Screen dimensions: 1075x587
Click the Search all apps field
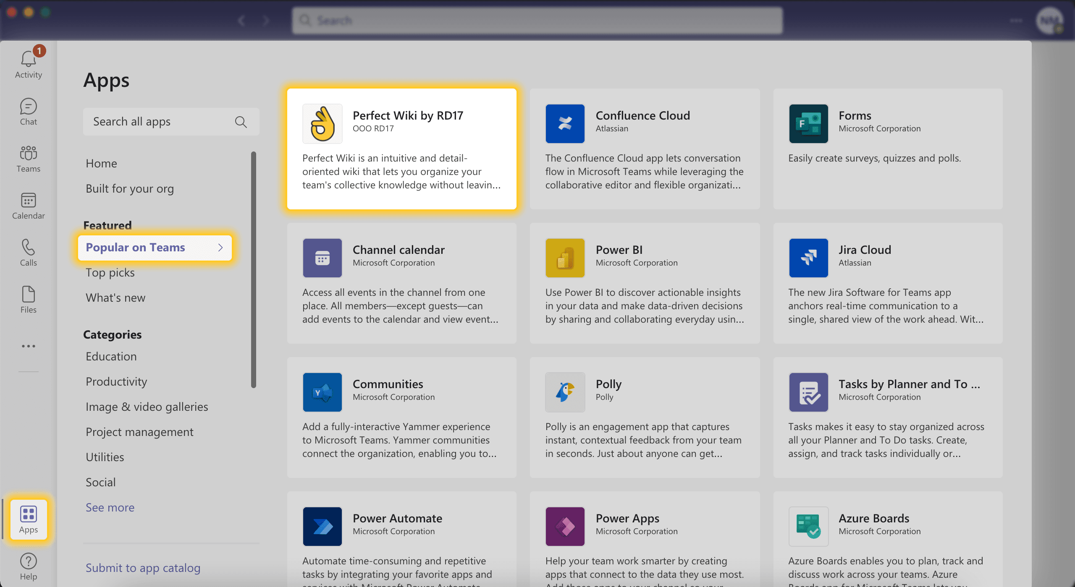[x=171, y=122]
